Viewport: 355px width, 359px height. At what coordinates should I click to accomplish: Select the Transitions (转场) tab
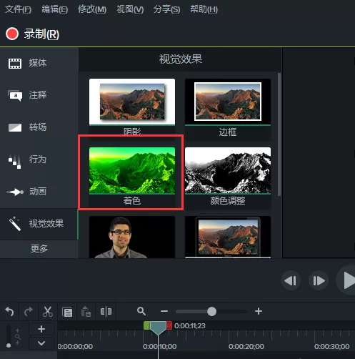27,127
